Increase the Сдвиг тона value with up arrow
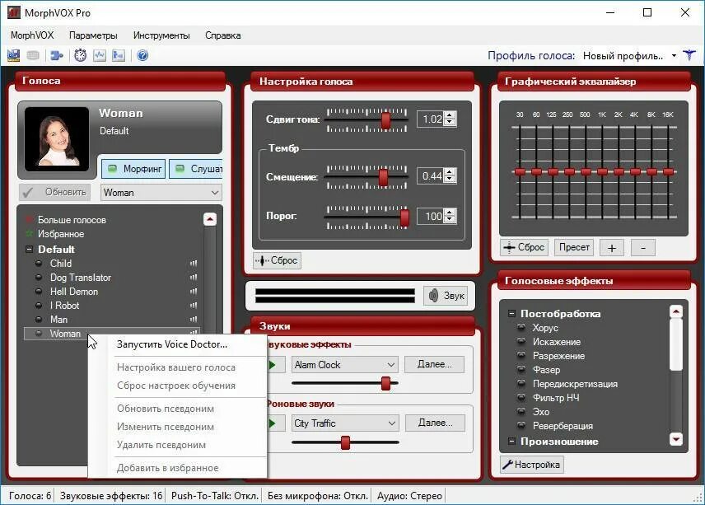This screenshot has width=705, height=505. pos(450,115)
